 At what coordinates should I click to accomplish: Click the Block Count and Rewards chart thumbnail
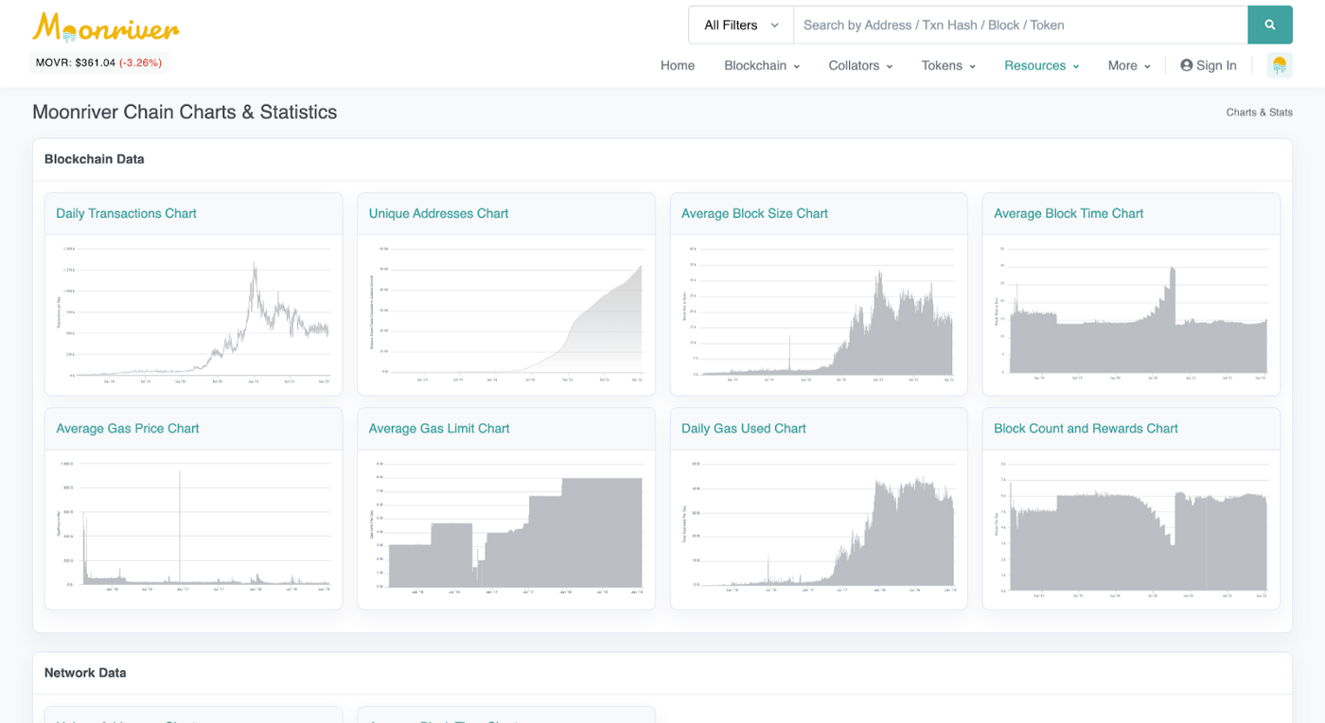[x=1131, y=528]
